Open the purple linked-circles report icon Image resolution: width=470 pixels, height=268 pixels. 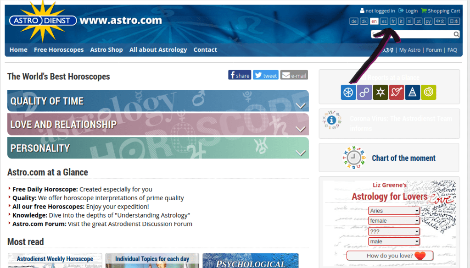364,93
